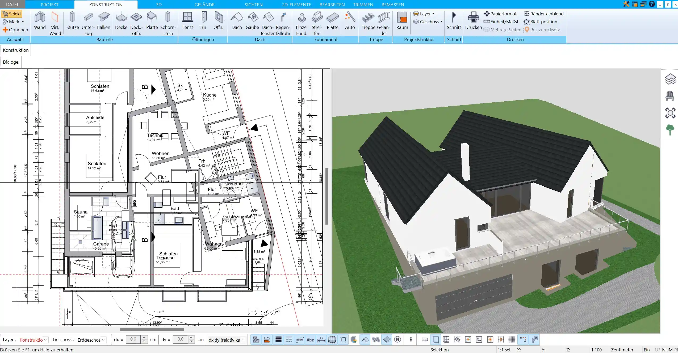Click Papierformat in Drucken group
Viewport: 678px width, 353px height.
point(500,14)
